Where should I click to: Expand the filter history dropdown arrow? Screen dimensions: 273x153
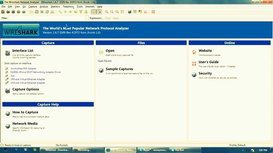pos(87,18)
